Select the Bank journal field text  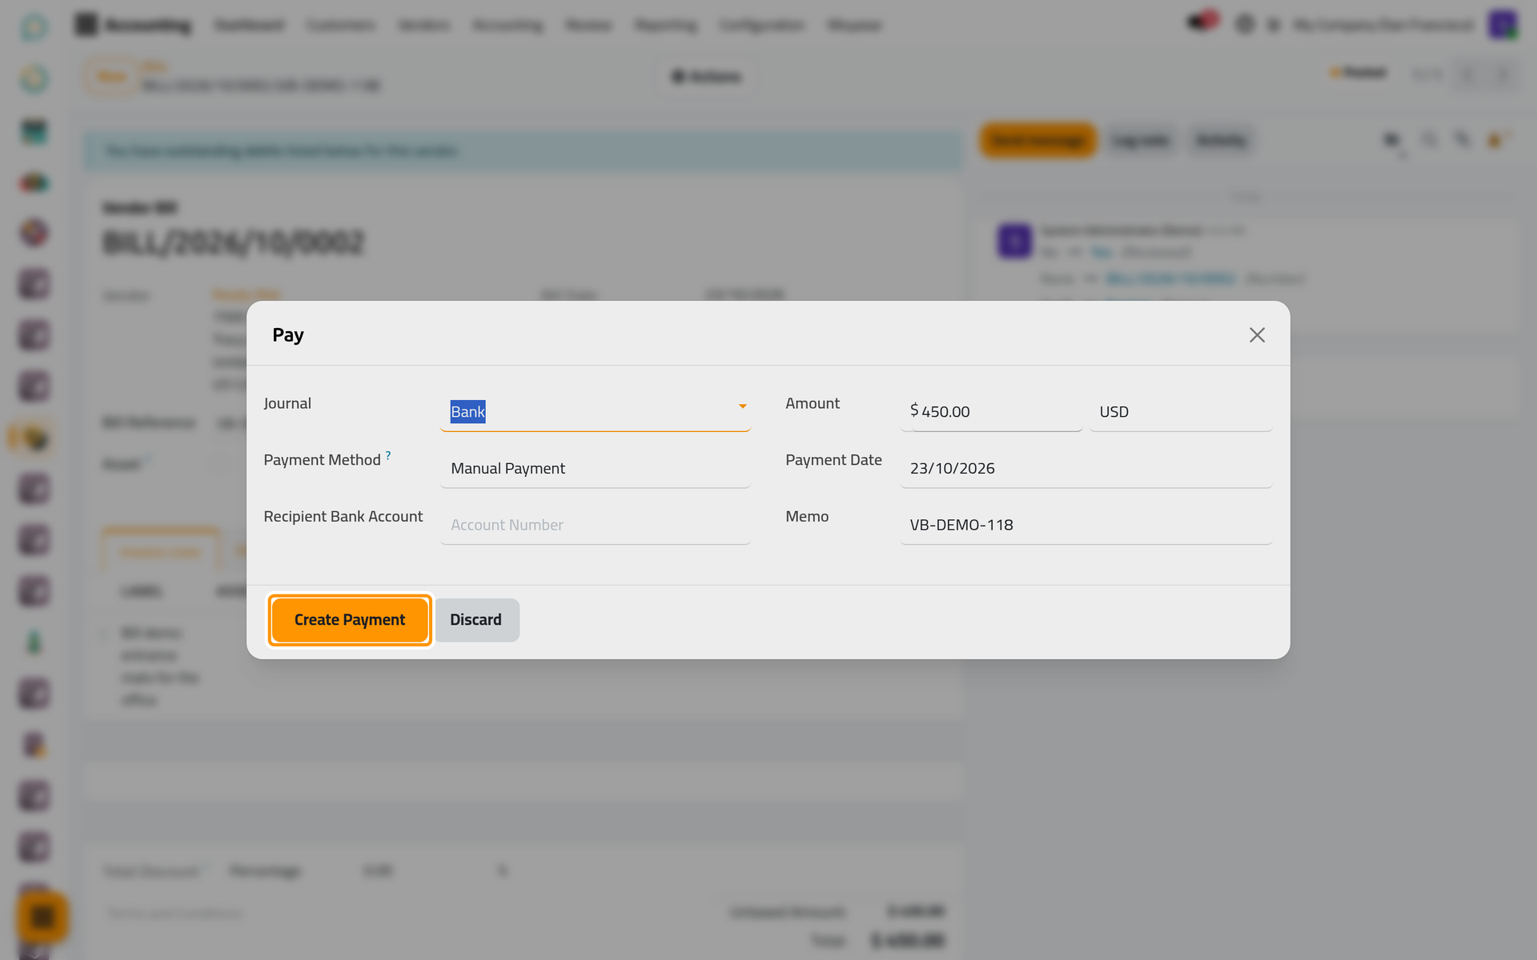468,412
